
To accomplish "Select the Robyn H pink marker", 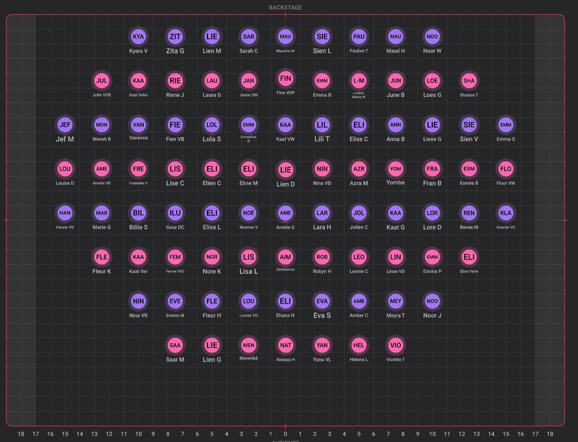I will point(322,257).
